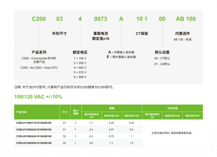Click the 'C300 - As C200 + Dual STO' line
The image size is (217, 157).
tap(39, 68)
